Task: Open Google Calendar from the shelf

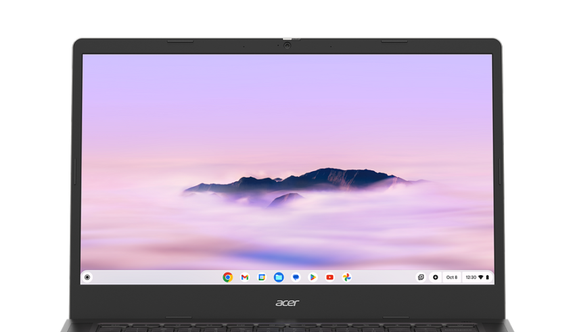Action: (x=262, y=277)
